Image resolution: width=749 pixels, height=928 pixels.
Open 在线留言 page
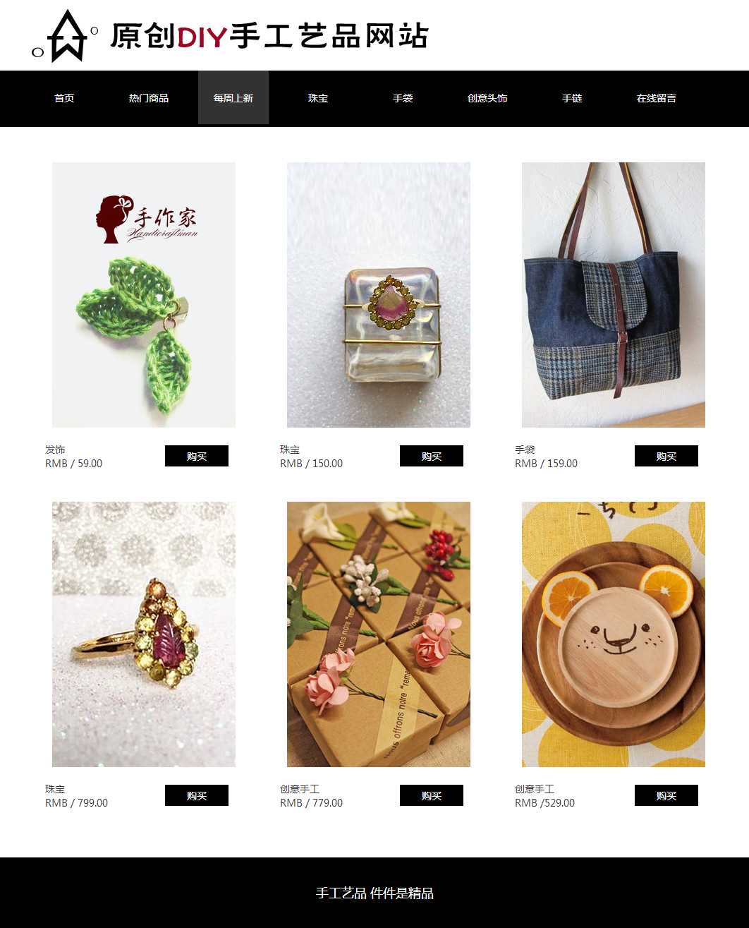[657, 98]
